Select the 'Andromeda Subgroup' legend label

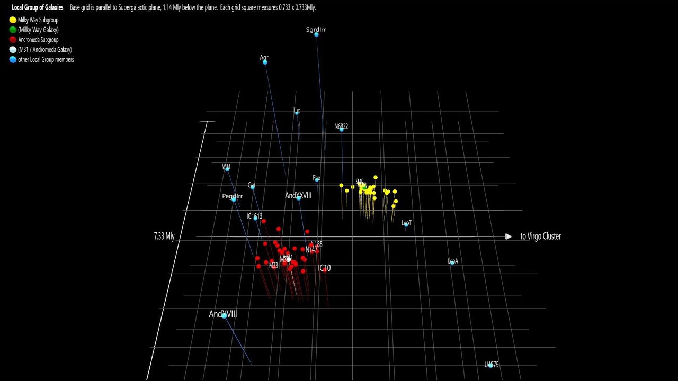pos(38,40)
